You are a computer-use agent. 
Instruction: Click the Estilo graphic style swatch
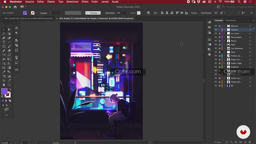(x=138, y=13)
